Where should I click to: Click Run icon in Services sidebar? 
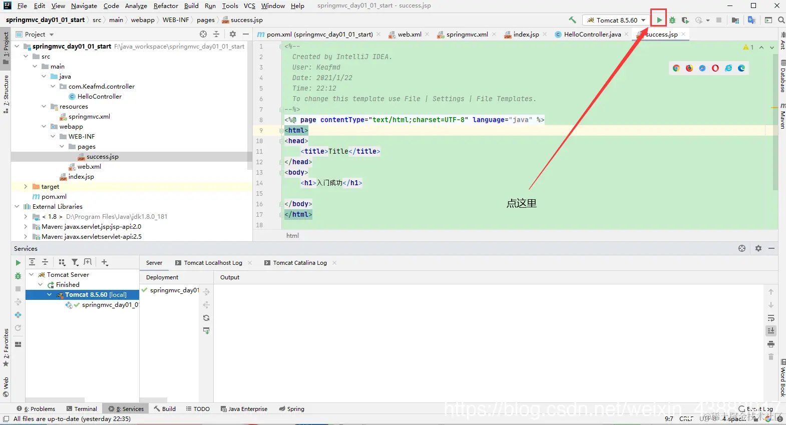tap(18, 263)
